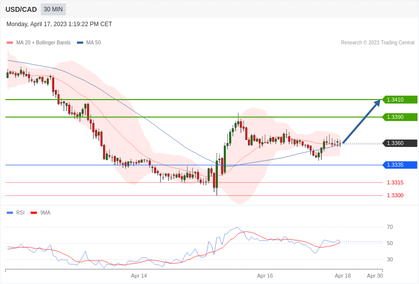Viewport: 419px width, 284px height.
Task: Click the 'Apr 14' date axis label
Action: tap(139, 276)
